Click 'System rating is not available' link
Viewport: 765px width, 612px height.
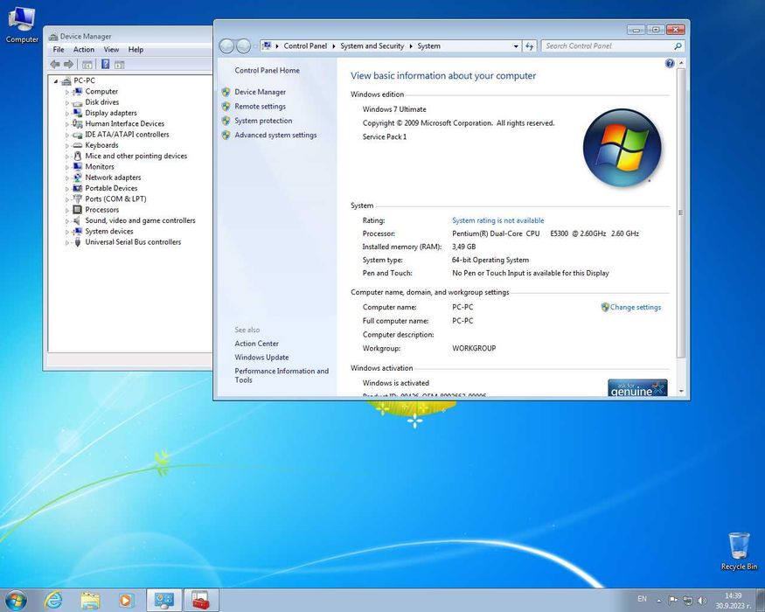[497, 221]
